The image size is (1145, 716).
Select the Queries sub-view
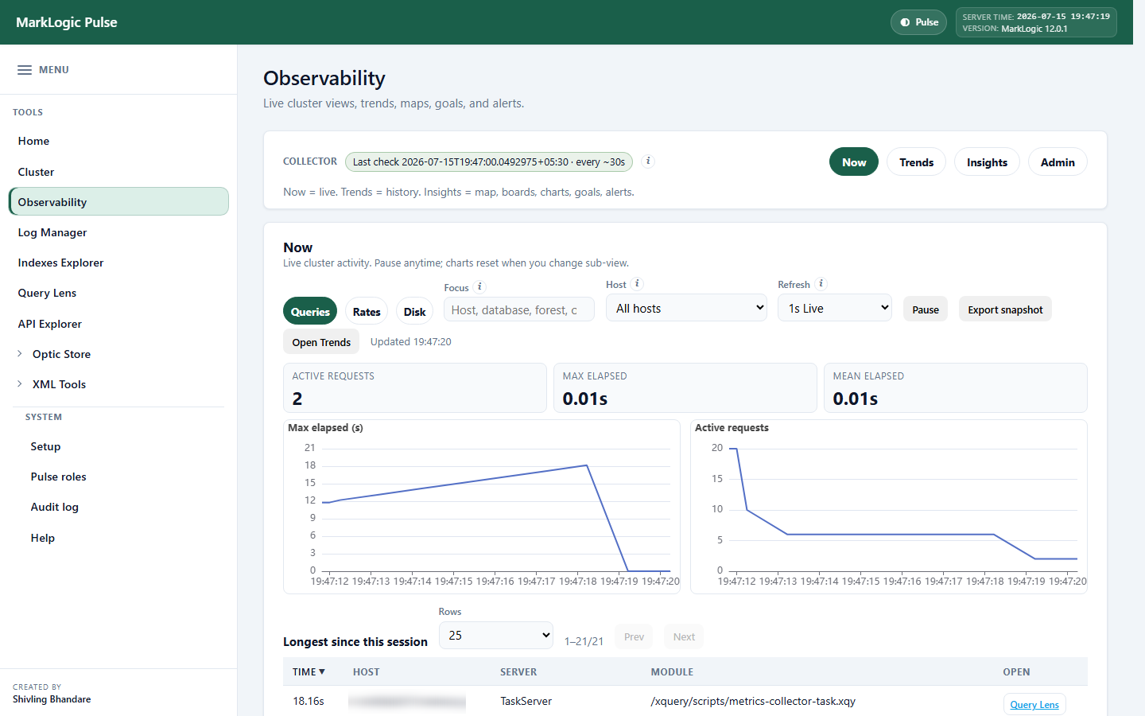pyautogui.click(x=310, y=311)
